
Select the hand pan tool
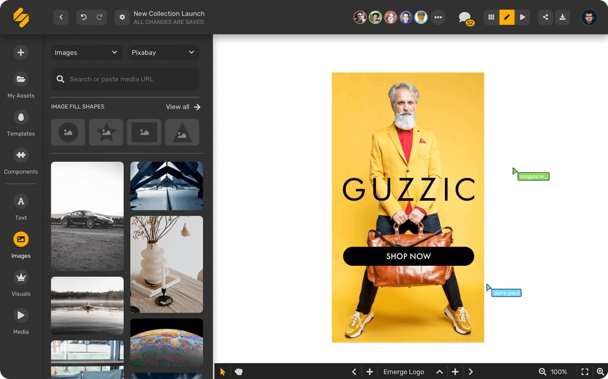239,371
